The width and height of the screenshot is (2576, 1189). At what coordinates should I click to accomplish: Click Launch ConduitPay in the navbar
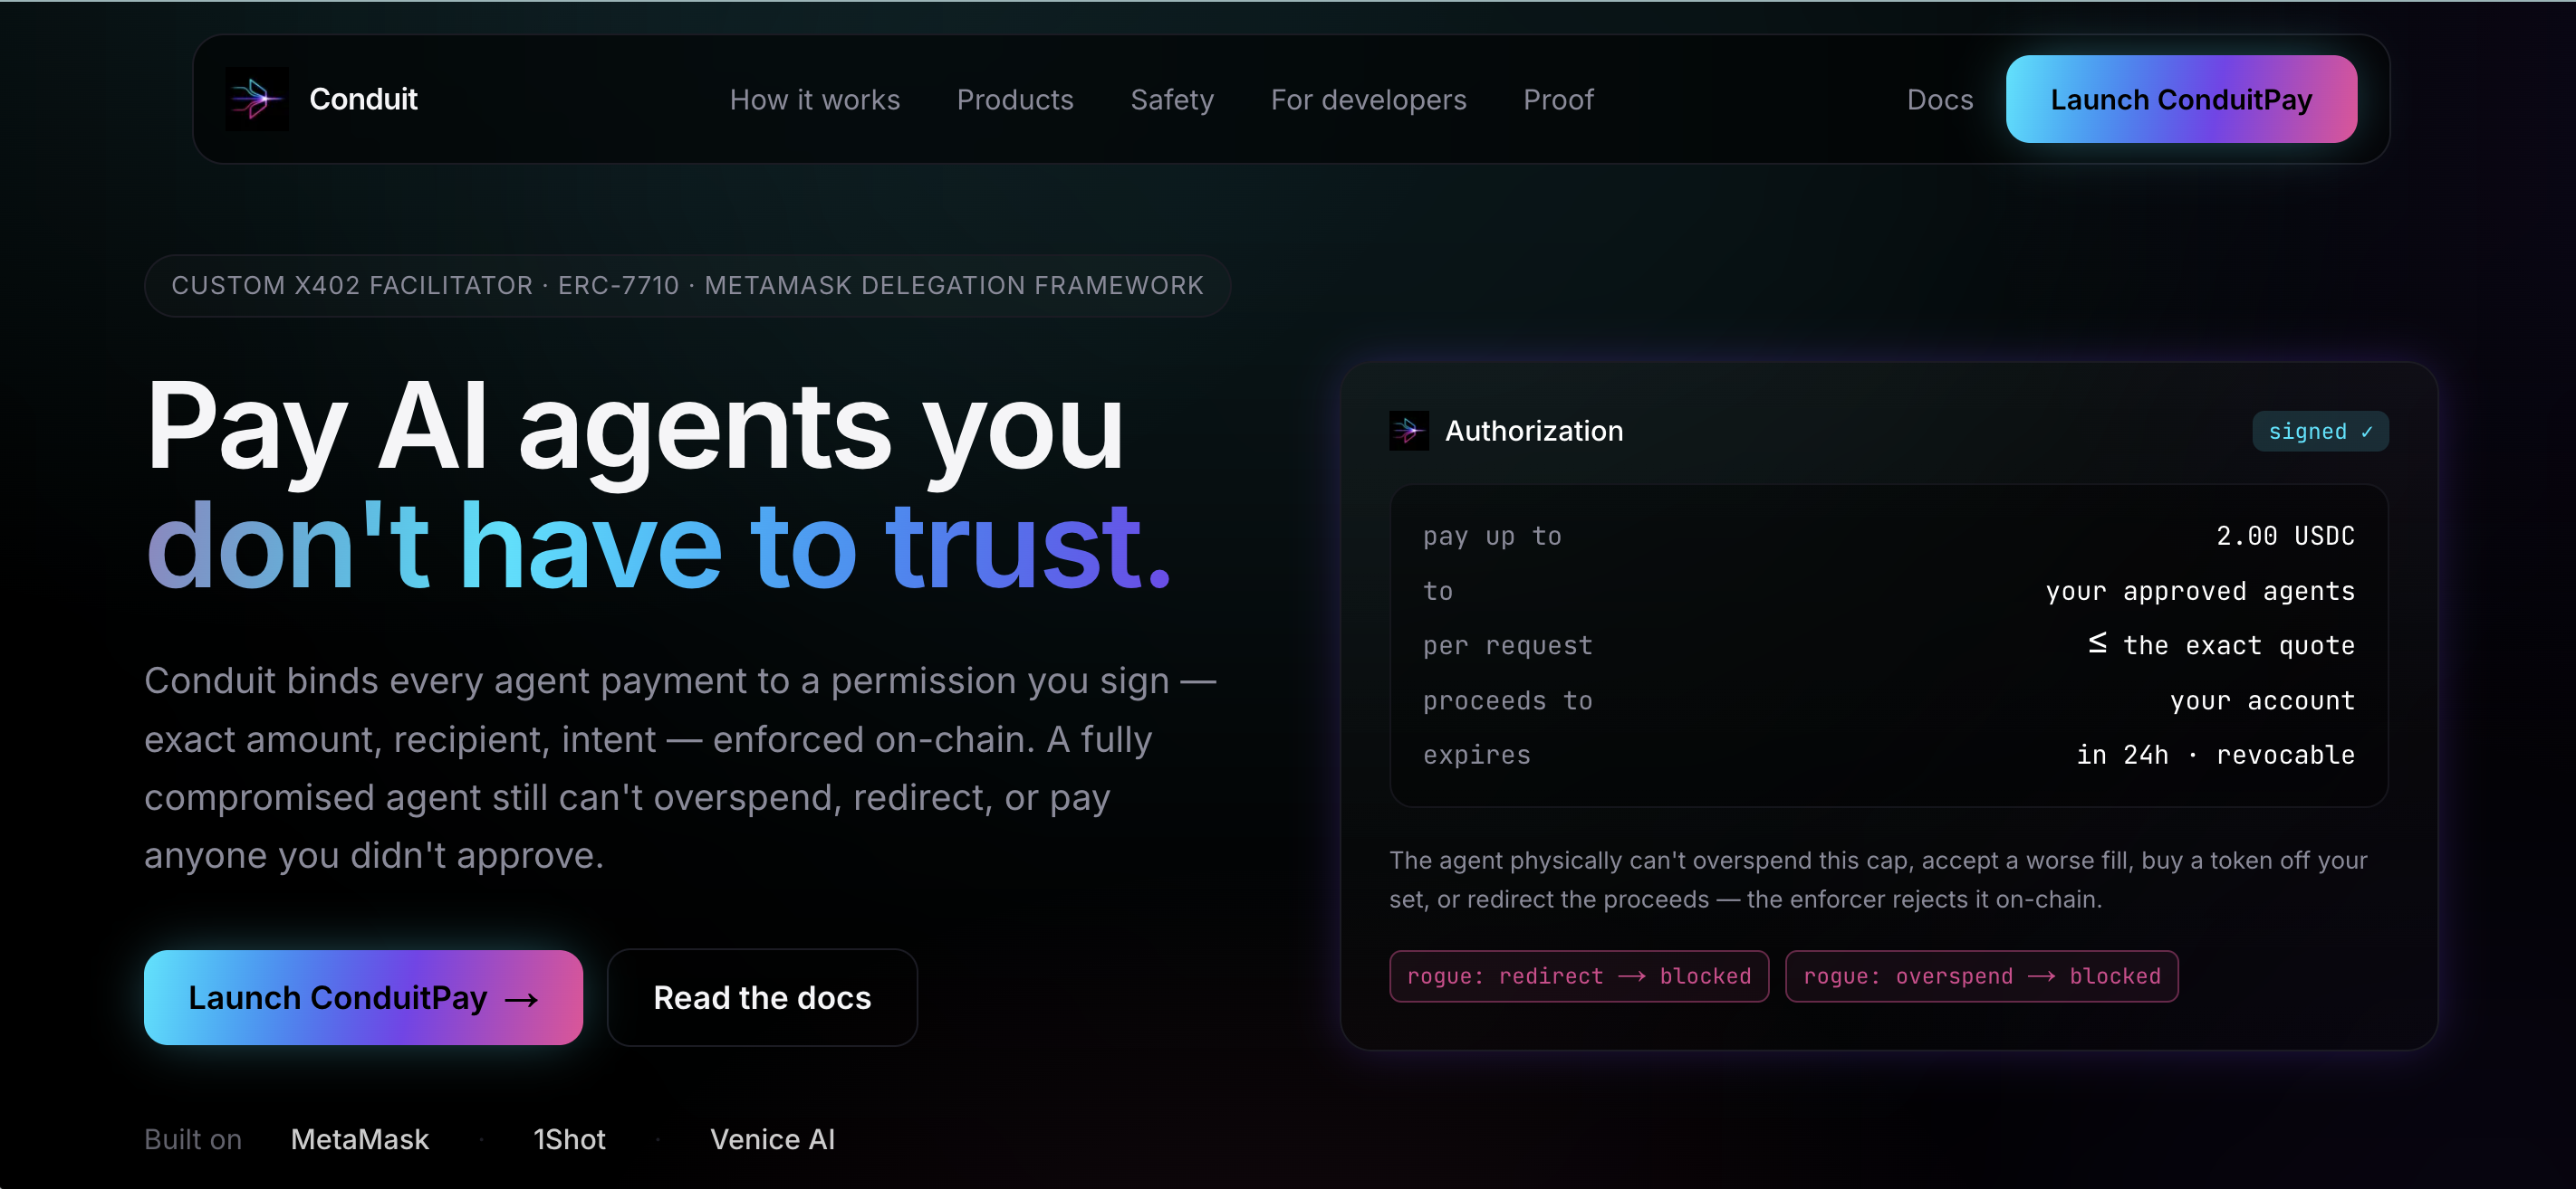[x=2180, y=99]
